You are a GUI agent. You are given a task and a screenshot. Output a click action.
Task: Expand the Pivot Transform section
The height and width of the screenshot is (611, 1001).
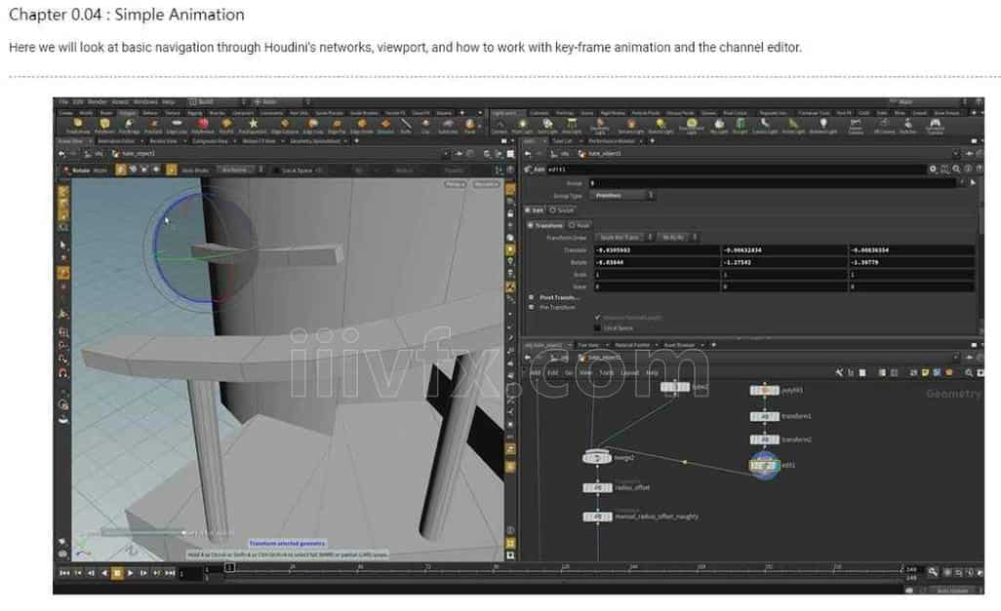coord(531,297)
